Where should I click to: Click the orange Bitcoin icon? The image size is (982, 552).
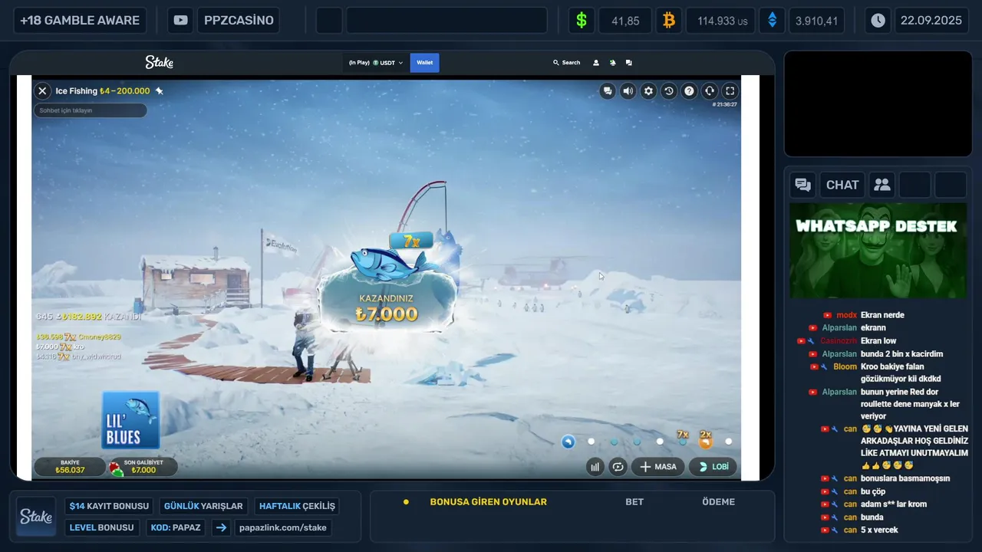pyautogui.click(x=669, y=21)
